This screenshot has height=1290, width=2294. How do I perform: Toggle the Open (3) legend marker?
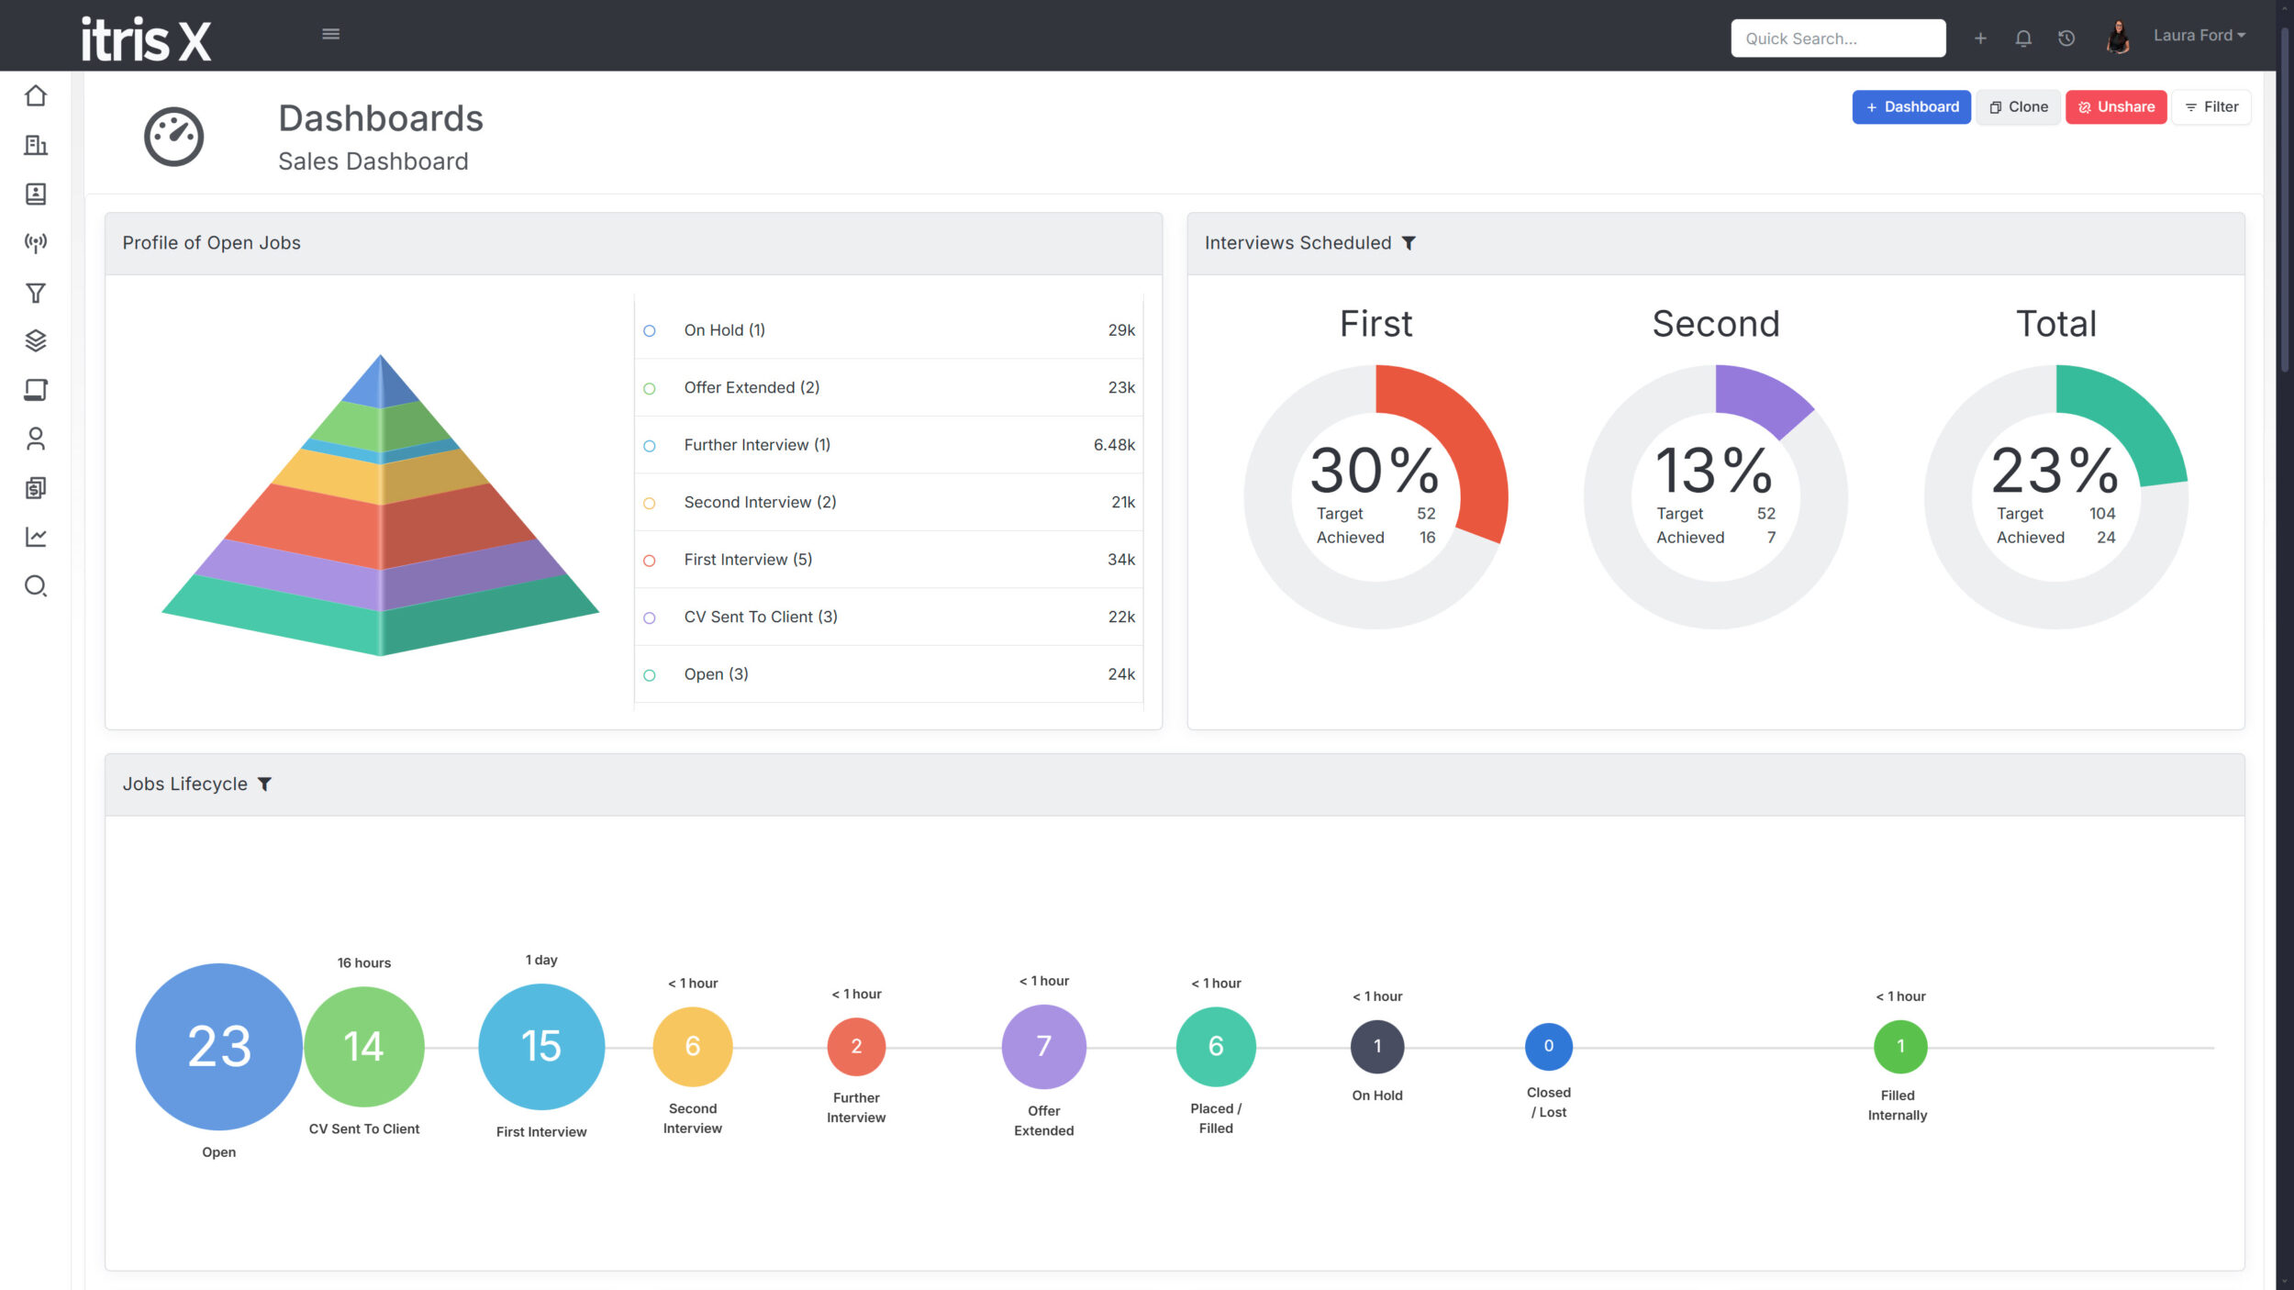tap(650, 675)
